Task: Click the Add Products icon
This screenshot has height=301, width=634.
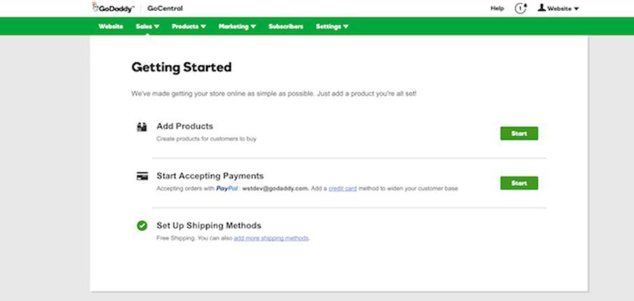Action: [x=142, y=127]
